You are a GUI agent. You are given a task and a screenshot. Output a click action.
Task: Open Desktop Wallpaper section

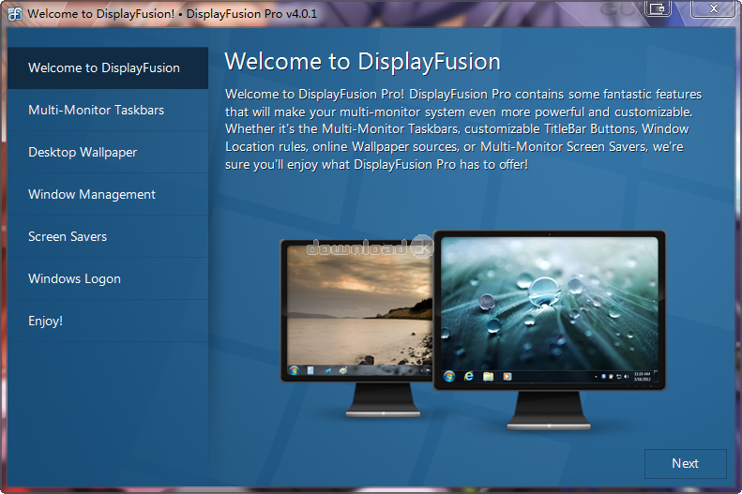coord(108,152)
